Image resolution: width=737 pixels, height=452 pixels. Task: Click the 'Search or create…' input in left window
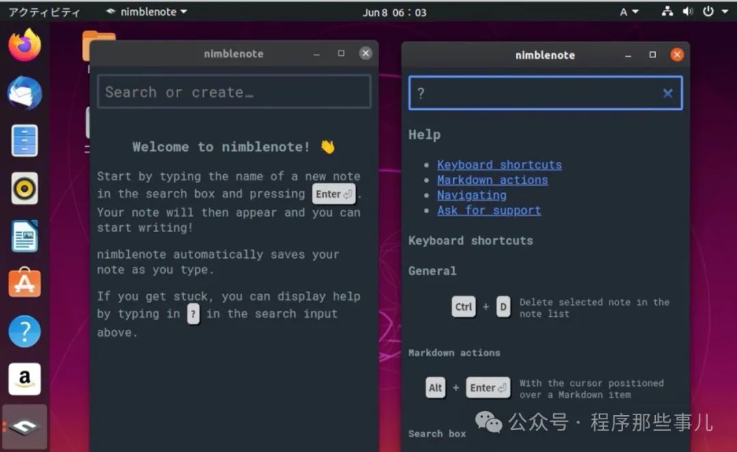[234, 91]
